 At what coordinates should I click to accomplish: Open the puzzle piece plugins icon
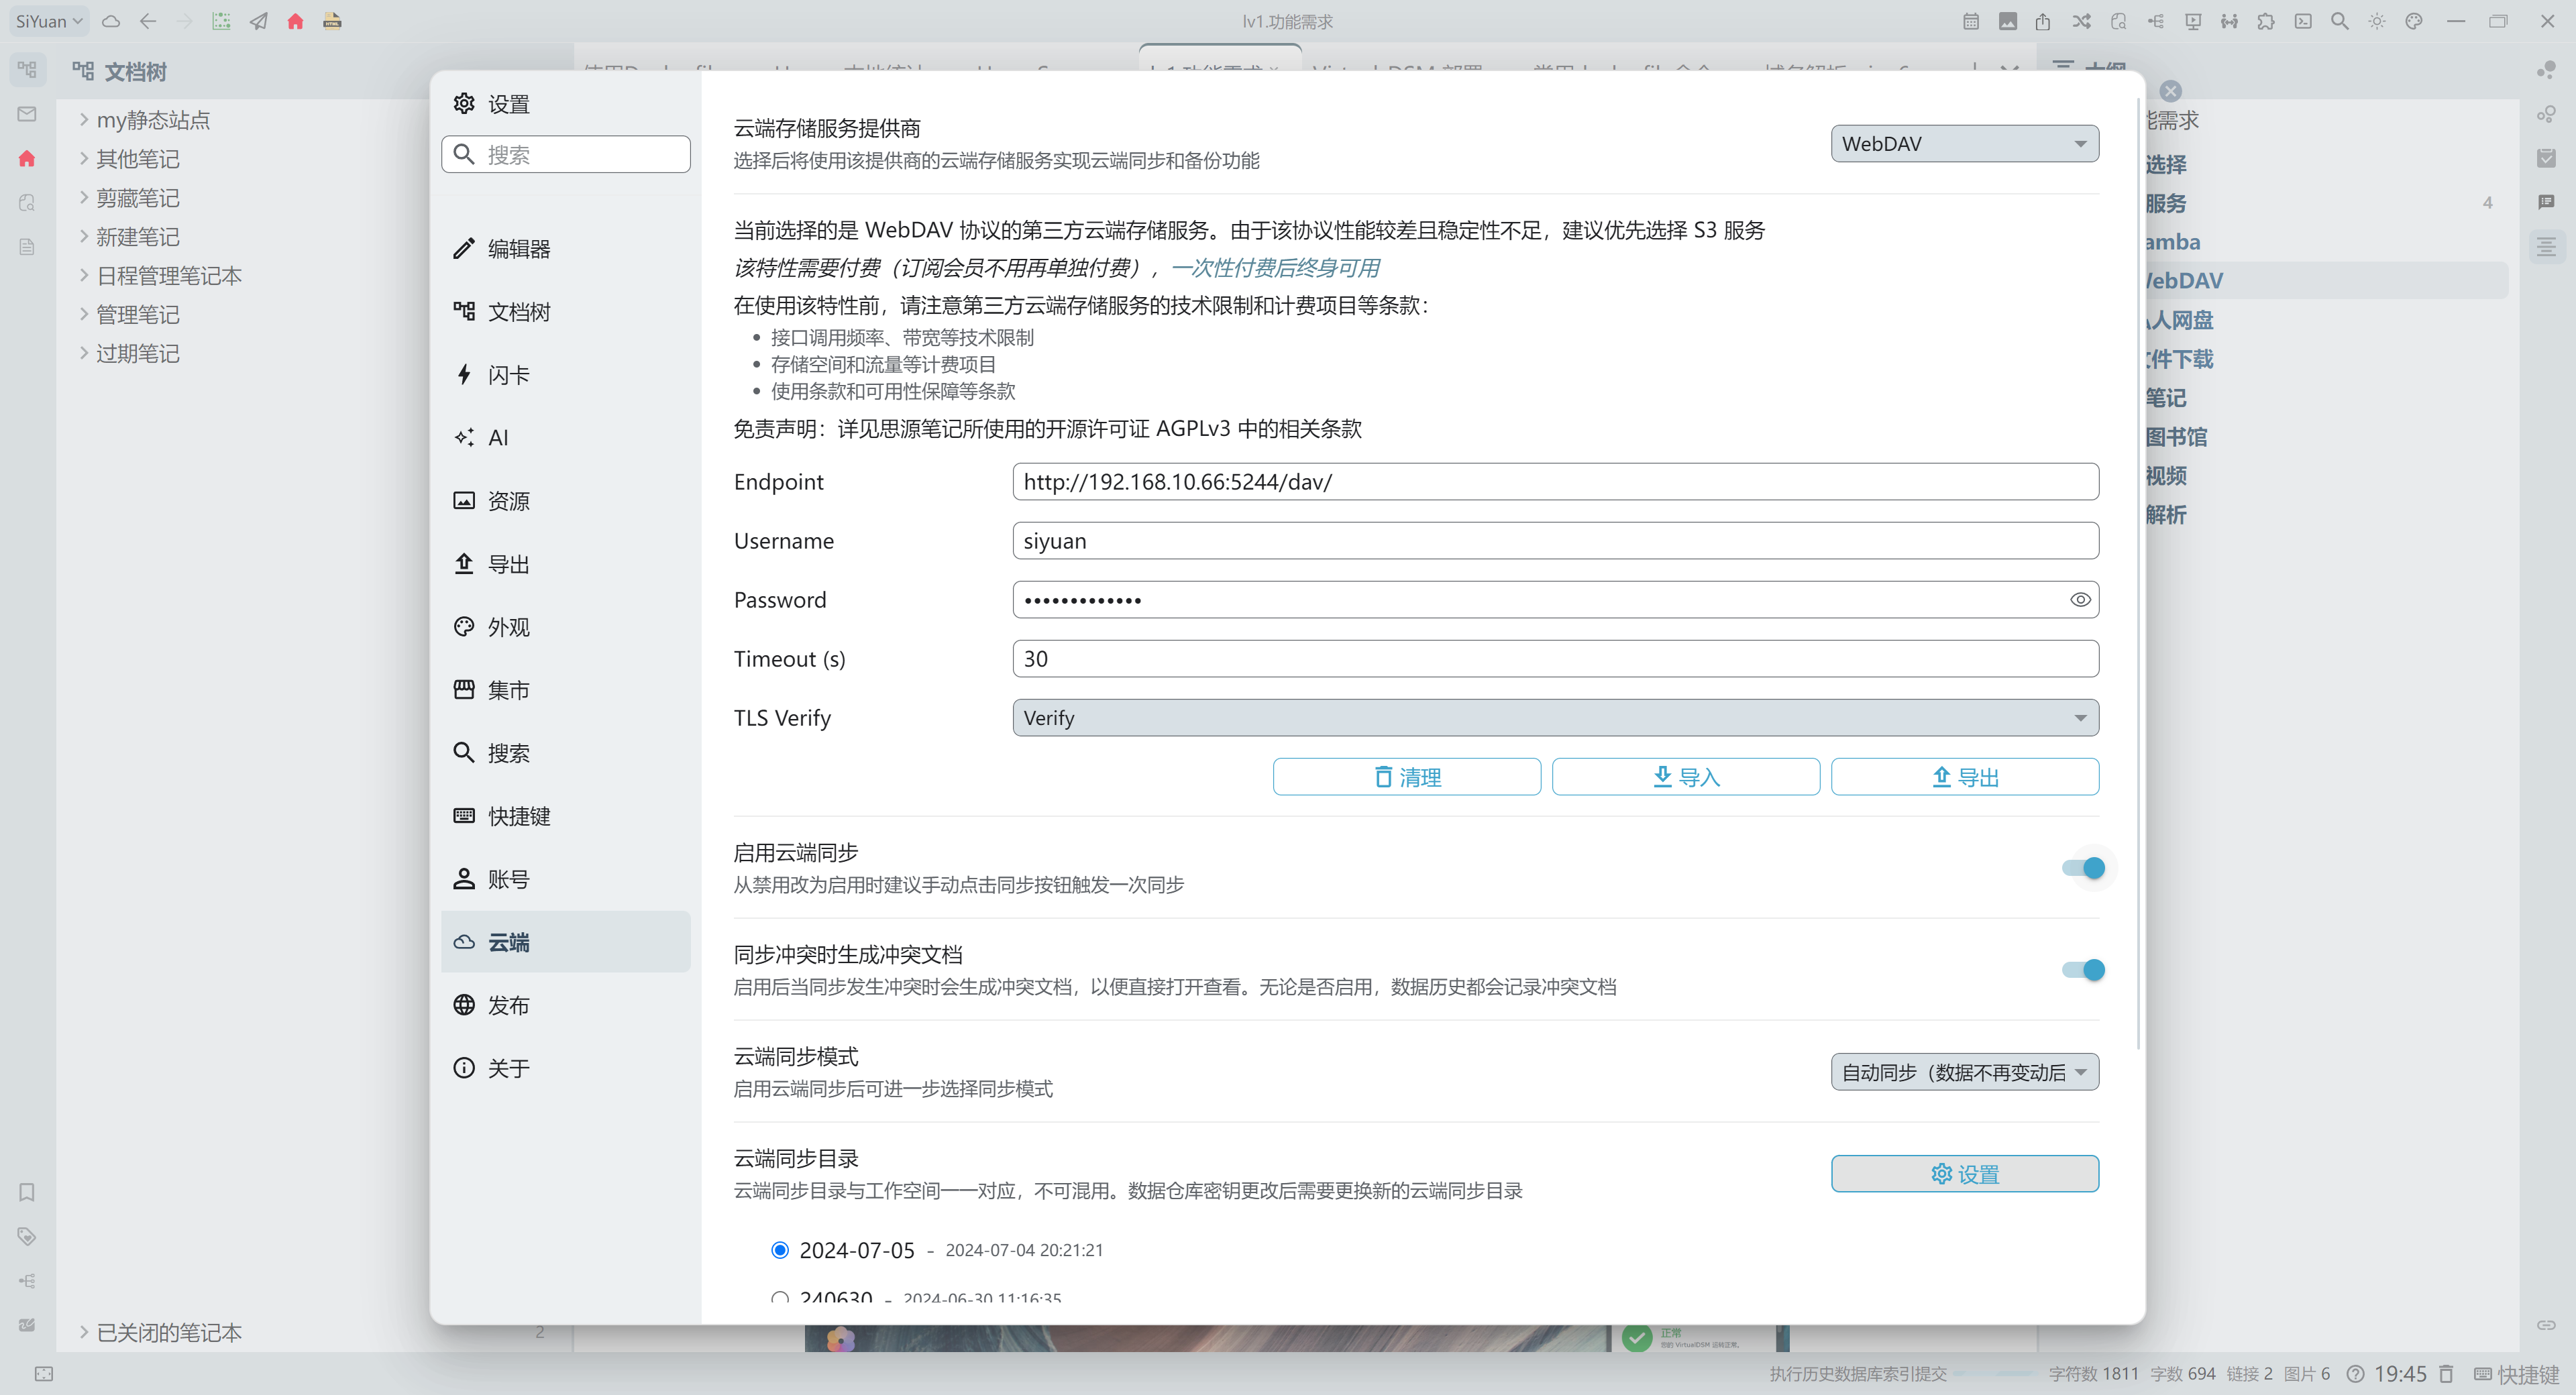pos(2266,21)
